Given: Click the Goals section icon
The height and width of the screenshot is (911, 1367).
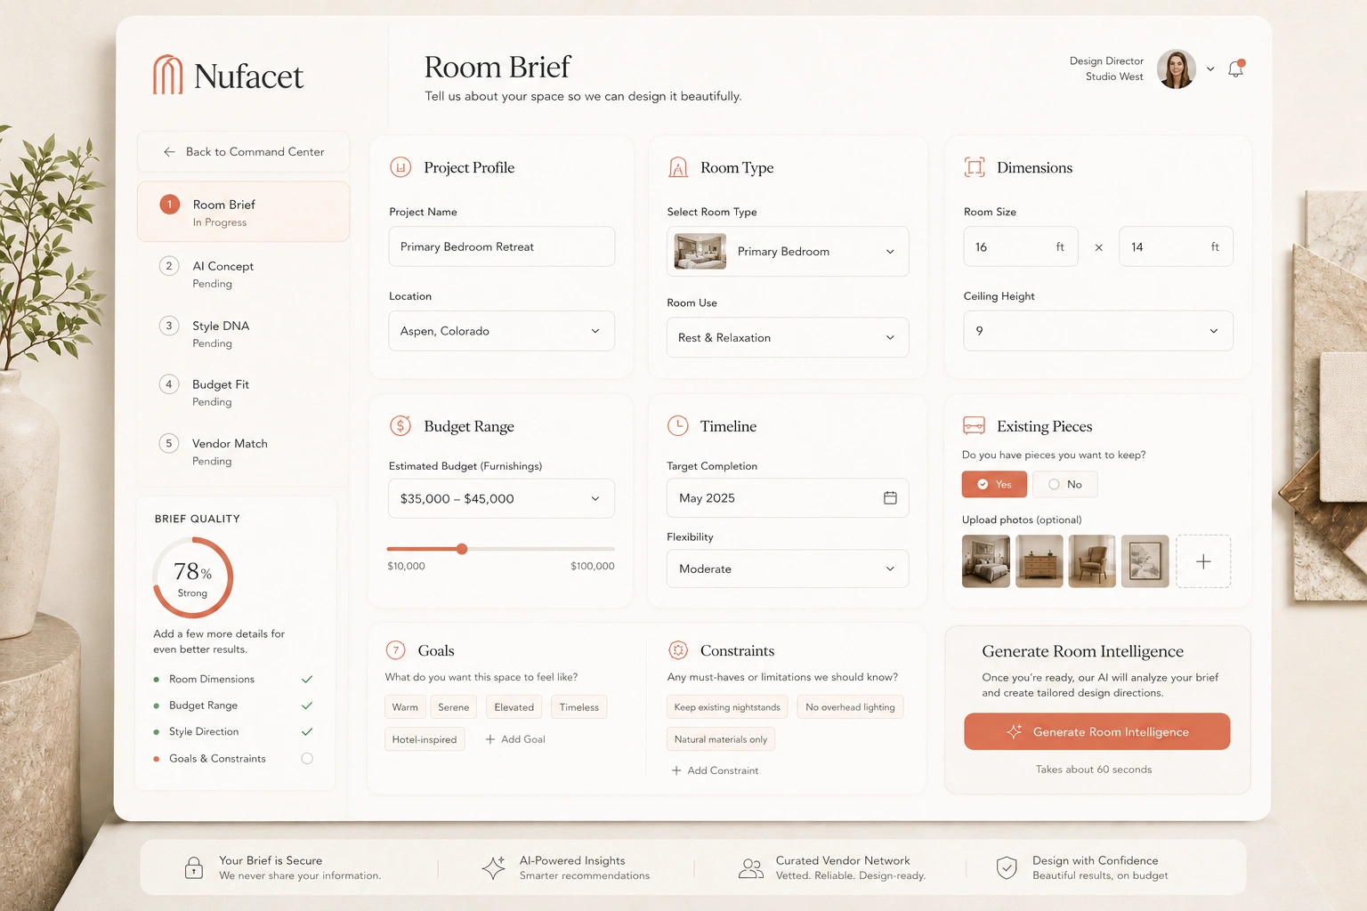Looking at the screenshot, I should click(x=396, y=650).
